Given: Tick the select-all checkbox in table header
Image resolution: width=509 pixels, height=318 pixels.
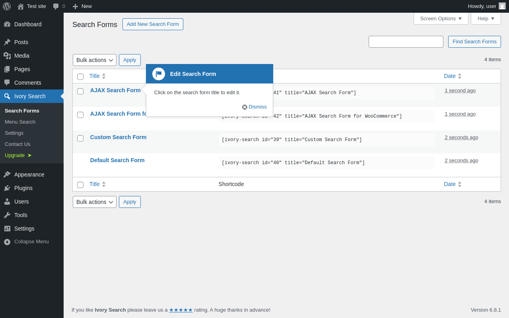Looking at the screenshot, I should [80, 77].
